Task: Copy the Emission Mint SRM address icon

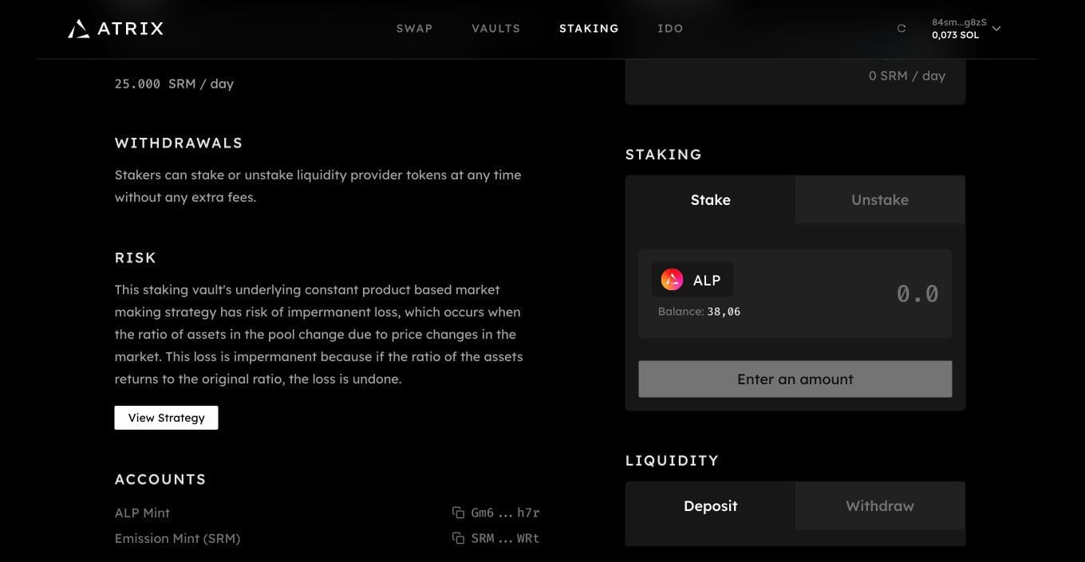Action: (x=458, y=538)
